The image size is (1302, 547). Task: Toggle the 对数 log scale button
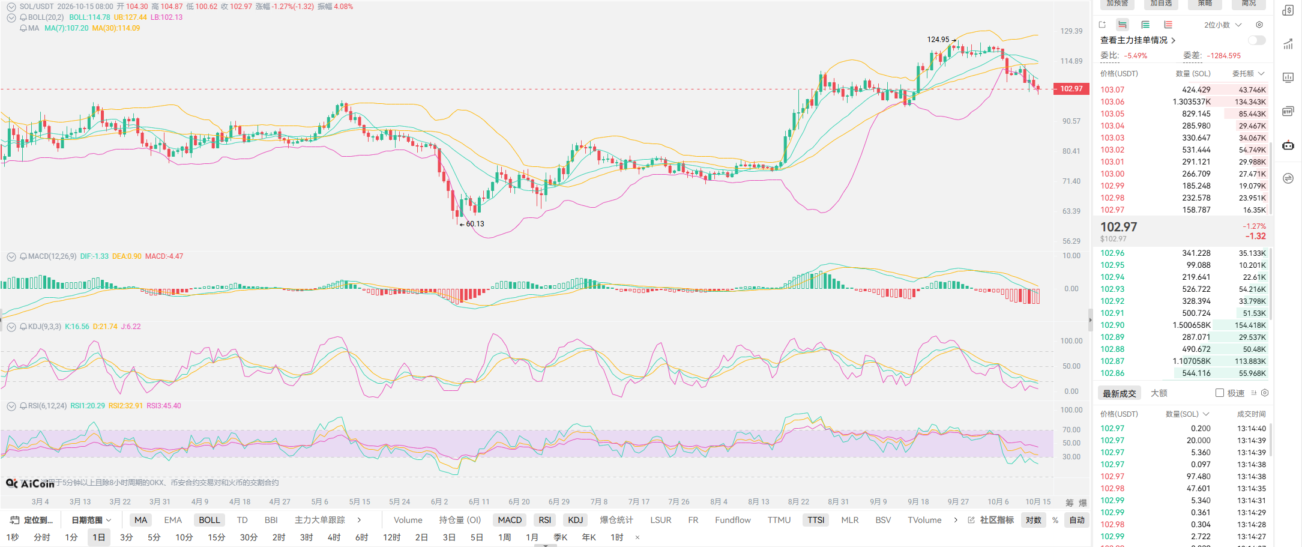tap(1034, 520)
